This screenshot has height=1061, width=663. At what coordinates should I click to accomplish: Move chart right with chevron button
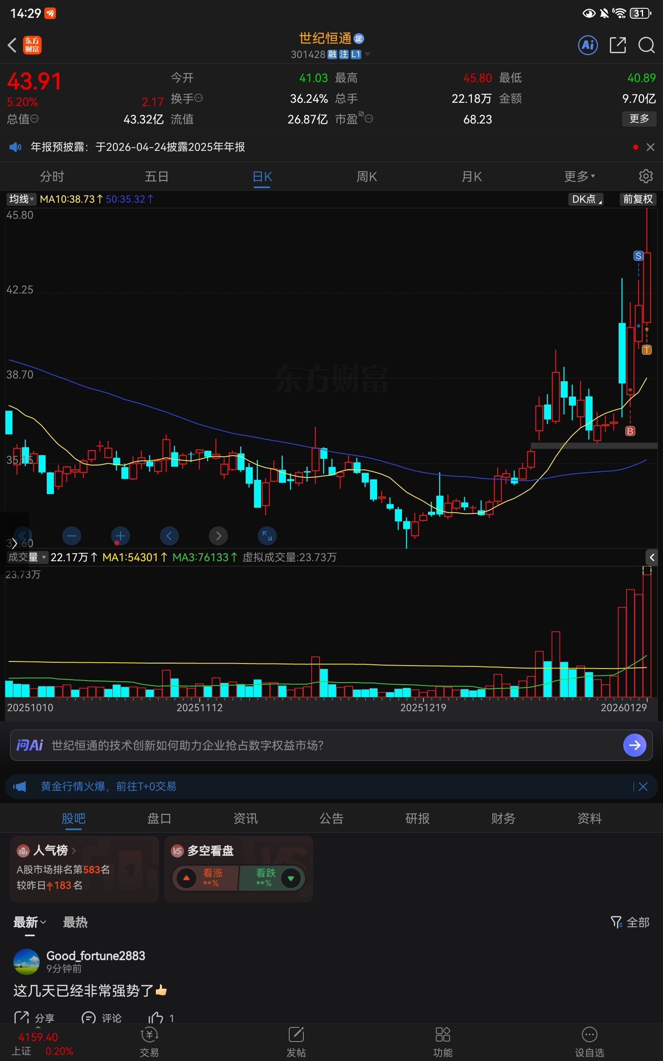pos(218,535)
